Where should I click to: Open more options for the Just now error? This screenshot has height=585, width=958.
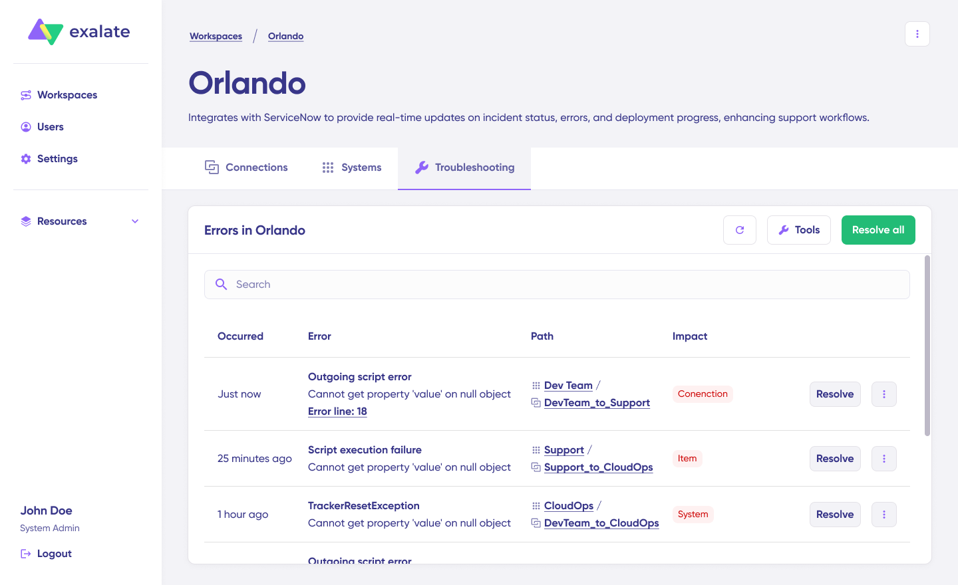point(884,394)
